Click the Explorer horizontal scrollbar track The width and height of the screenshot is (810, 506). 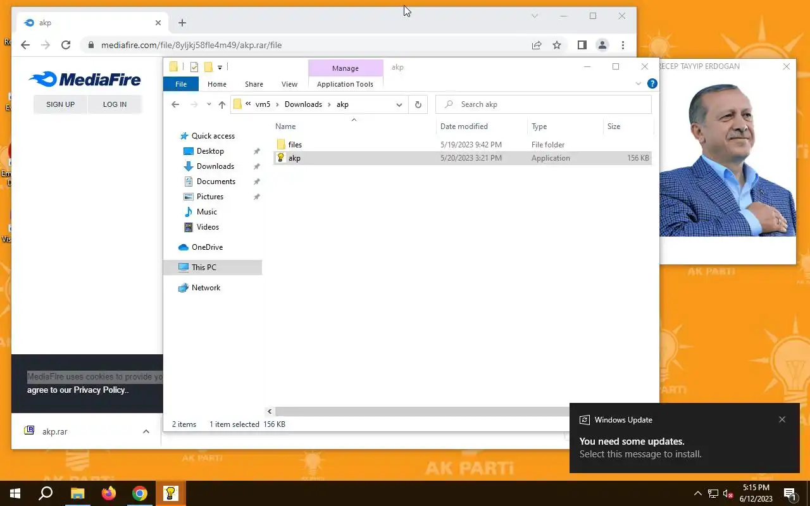click(423, 412)
